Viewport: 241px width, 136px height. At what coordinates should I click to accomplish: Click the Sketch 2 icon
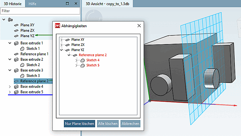(x=22, y=65)
